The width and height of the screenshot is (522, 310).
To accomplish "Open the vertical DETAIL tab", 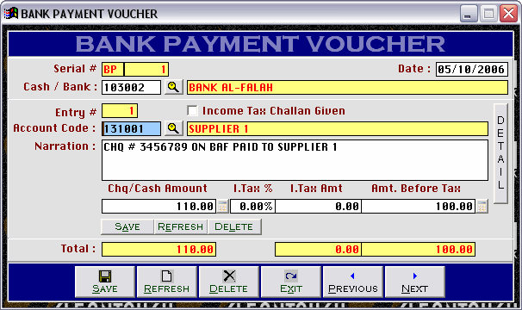I will [500, 153].
